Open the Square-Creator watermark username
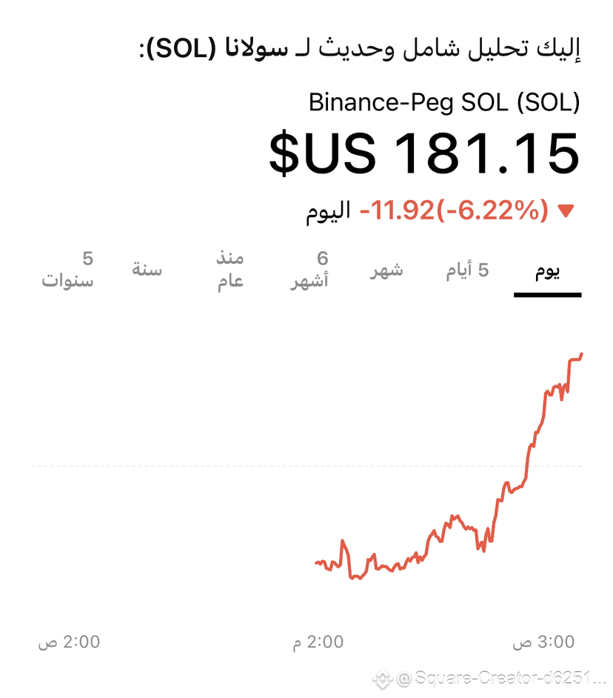This screenshot has width=613, height=698. pos(502,679)
